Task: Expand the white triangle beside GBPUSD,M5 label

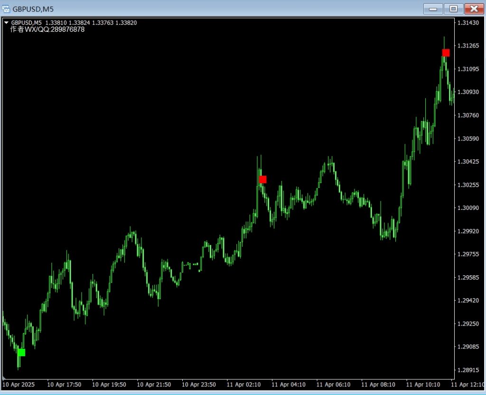Action: [x=6, y=22]
